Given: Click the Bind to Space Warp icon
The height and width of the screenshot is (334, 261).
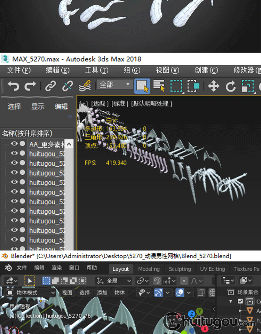Looking at the screenshot, I should tap(85, 86).
